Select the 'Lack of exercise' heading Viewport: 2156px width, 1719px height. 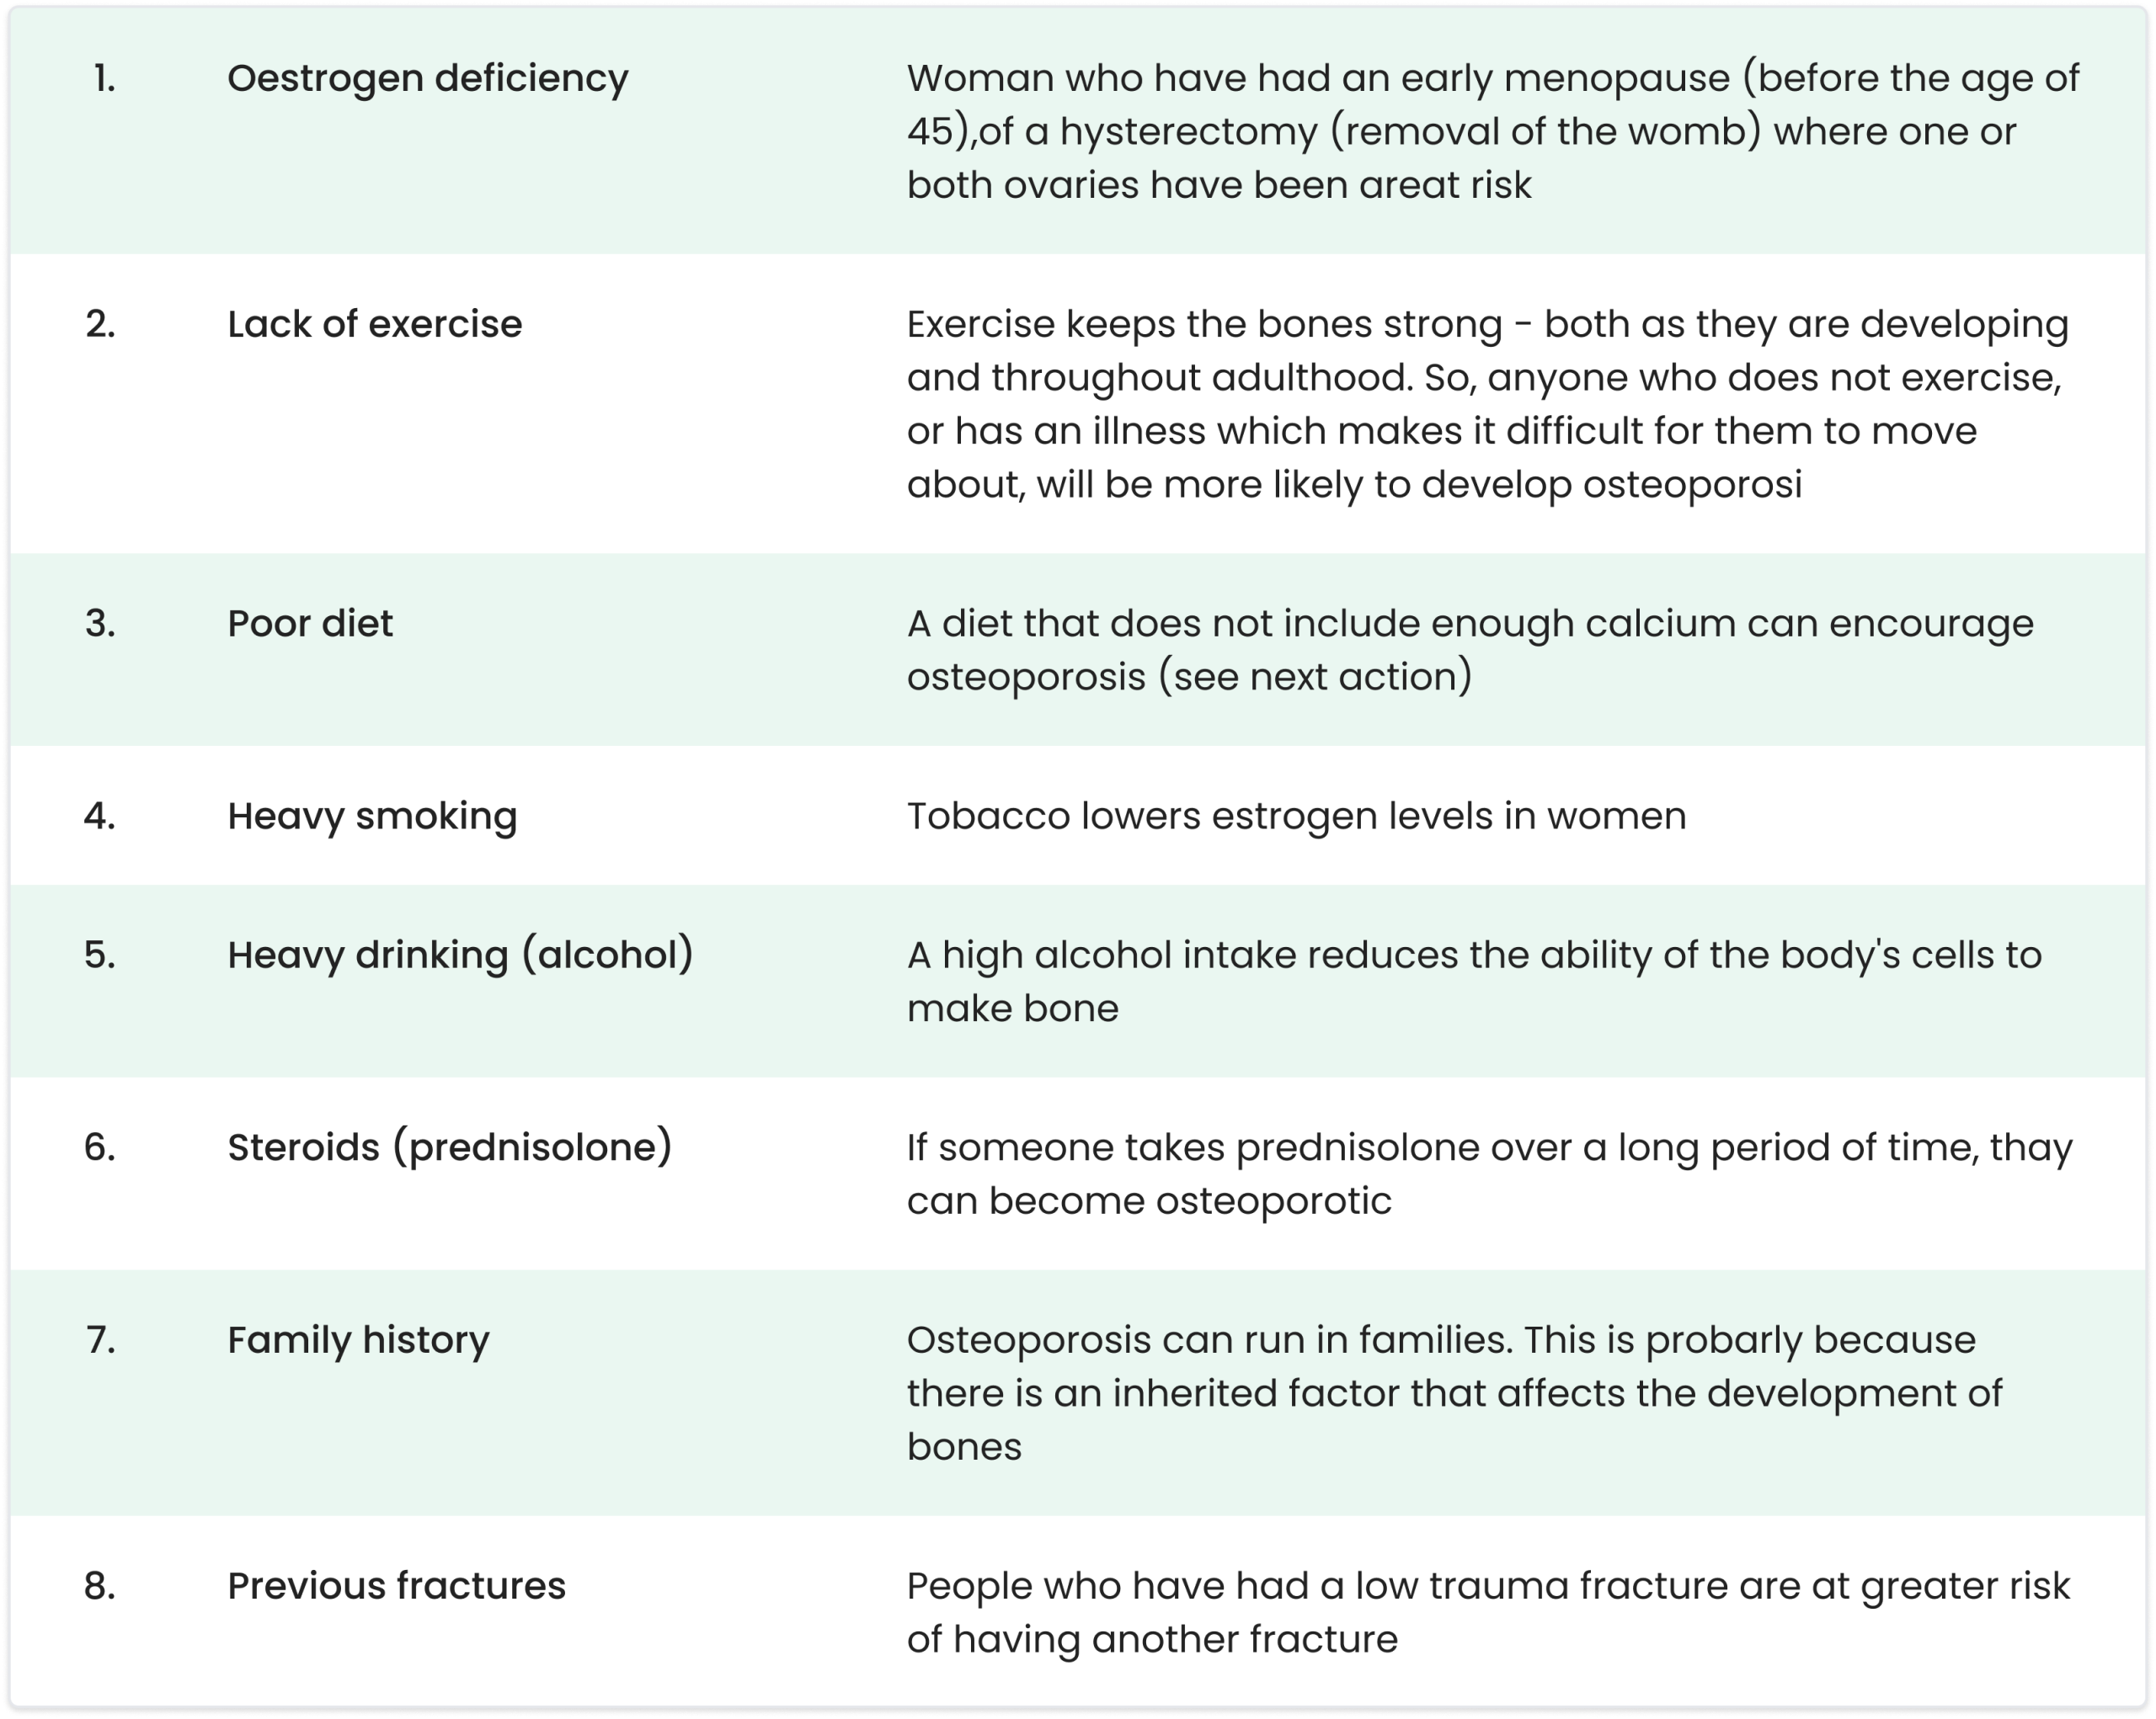(374, 324)
